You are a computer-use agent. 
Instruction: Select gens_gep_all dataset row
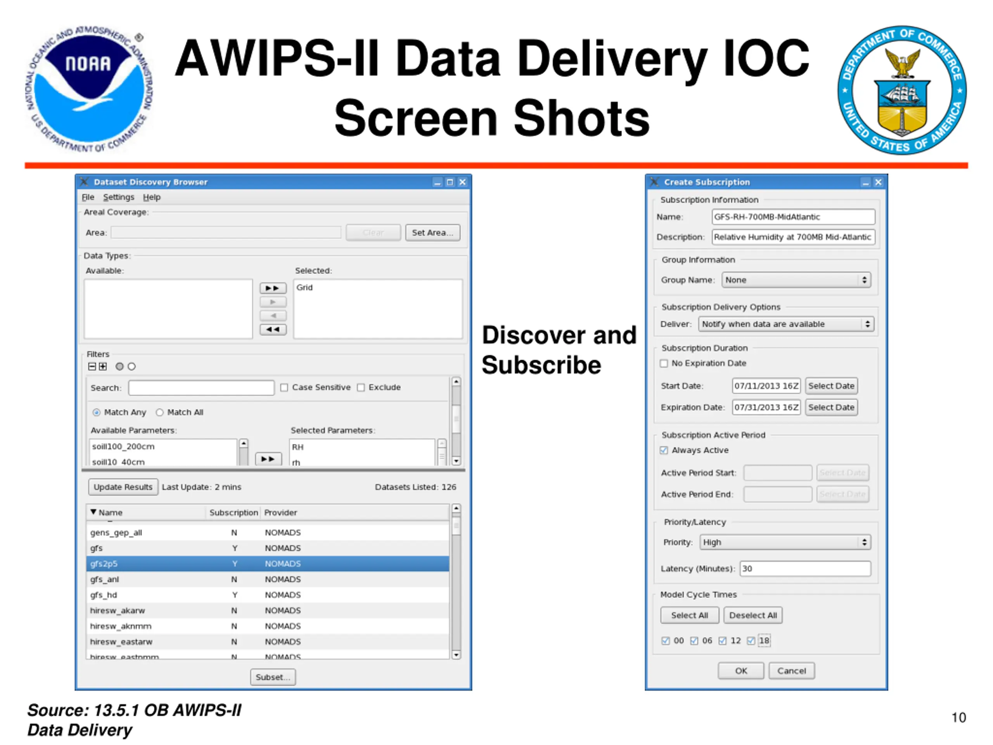(268, 533)
